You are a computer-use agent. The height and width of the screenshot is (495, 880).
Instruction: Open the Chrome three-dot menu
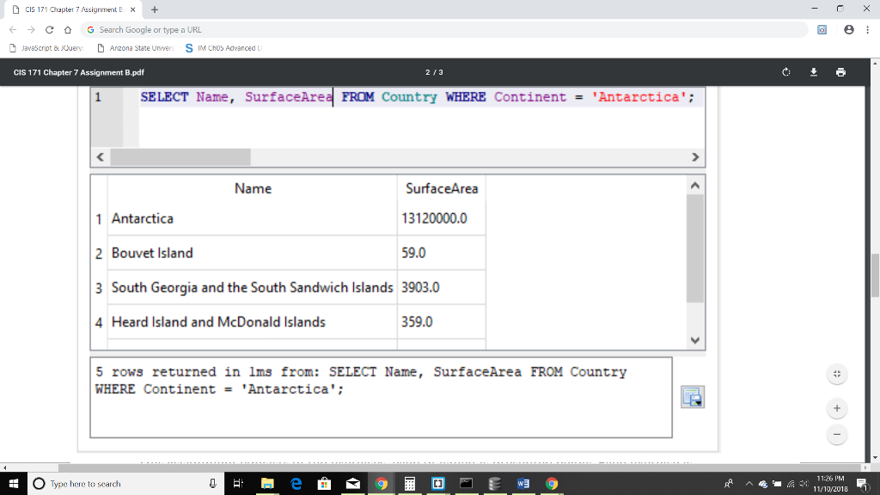867,30
